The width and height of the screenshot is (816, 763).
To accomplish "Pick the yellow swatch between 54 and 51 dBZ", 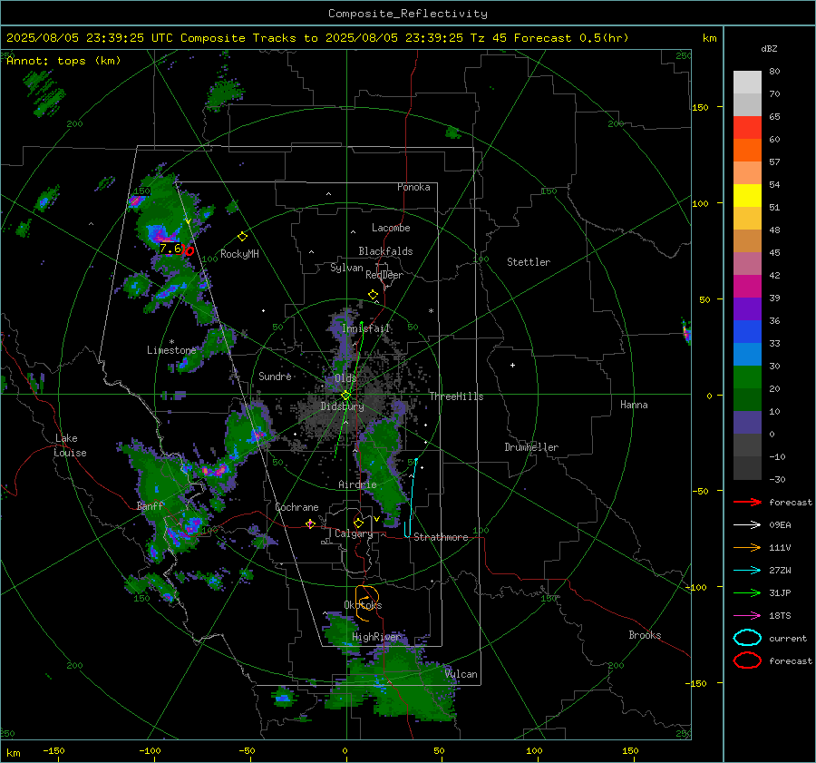I will 747,196.
